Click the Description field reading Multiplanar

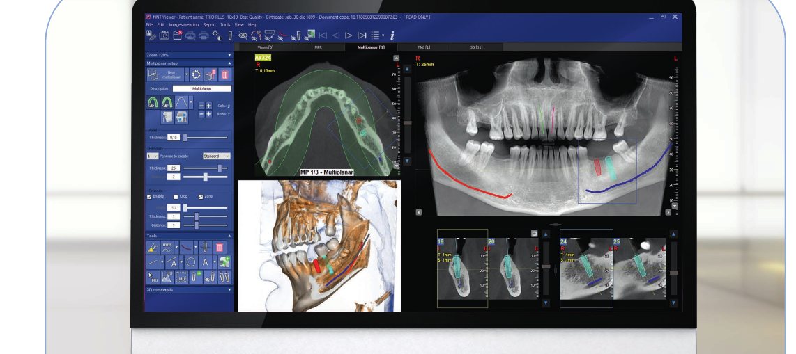point(202,88)
